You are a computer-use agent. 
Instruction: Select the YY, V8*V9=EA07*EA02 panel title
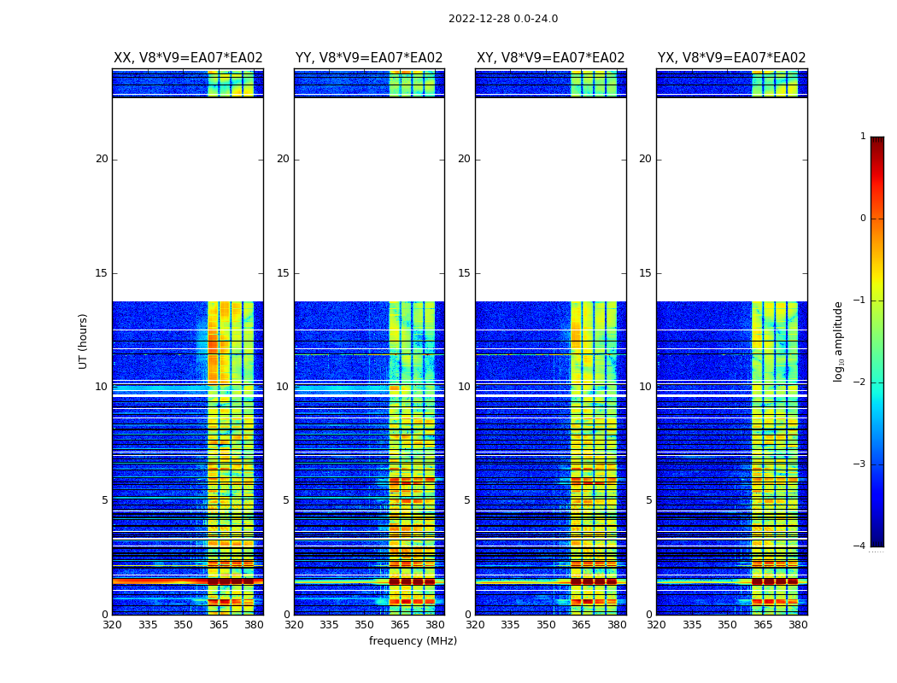[x=369, y=58]
